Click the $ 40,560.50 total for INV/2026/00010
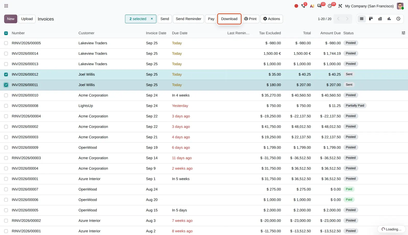 coord(301,95)
